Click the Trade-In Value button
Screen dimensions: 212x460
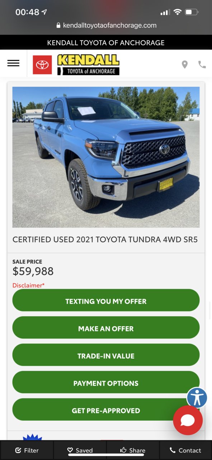pos(106,355)
